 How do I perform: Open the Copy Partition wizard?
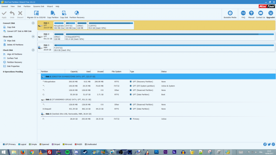click(x=53, y=15)
